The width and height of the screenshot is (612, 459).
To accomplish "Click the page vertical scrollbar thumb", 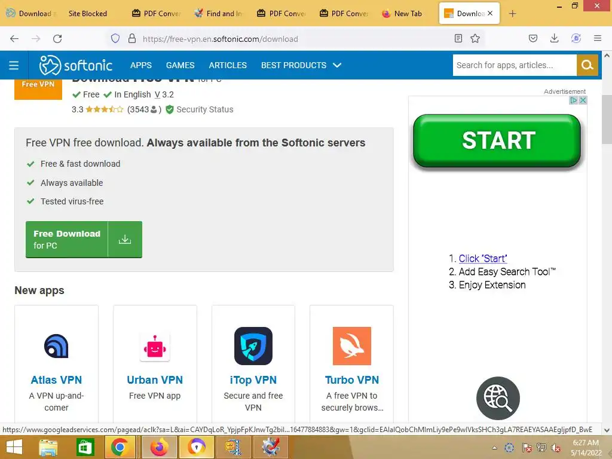I will [x=607, y=120].
